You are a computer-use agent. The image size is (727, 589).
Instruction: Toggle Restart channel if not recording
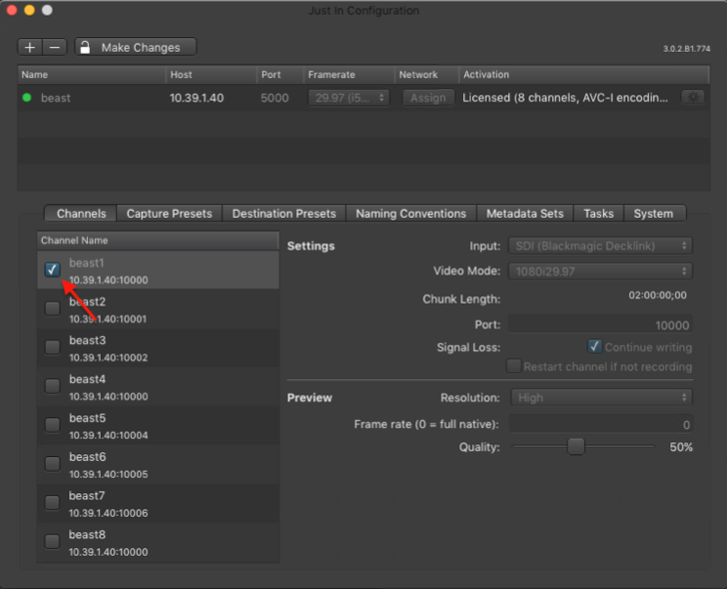(514, 365)
